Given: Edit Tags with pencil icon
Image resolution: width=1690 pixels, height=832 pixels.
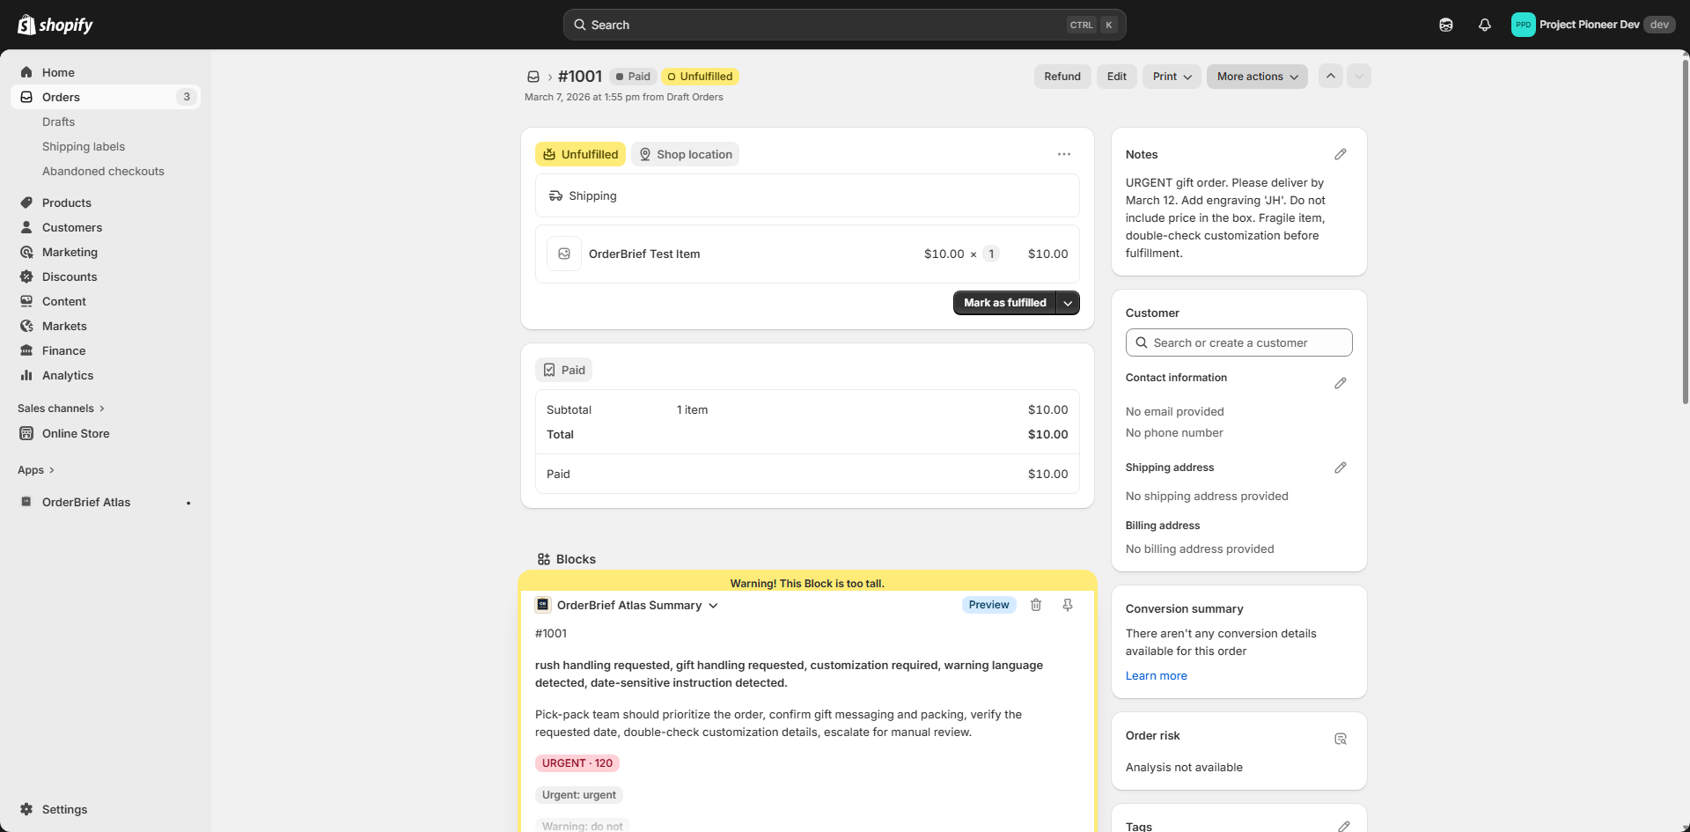Looking at the screenshot, I should pyautogui.click(x=1344, y=826).
